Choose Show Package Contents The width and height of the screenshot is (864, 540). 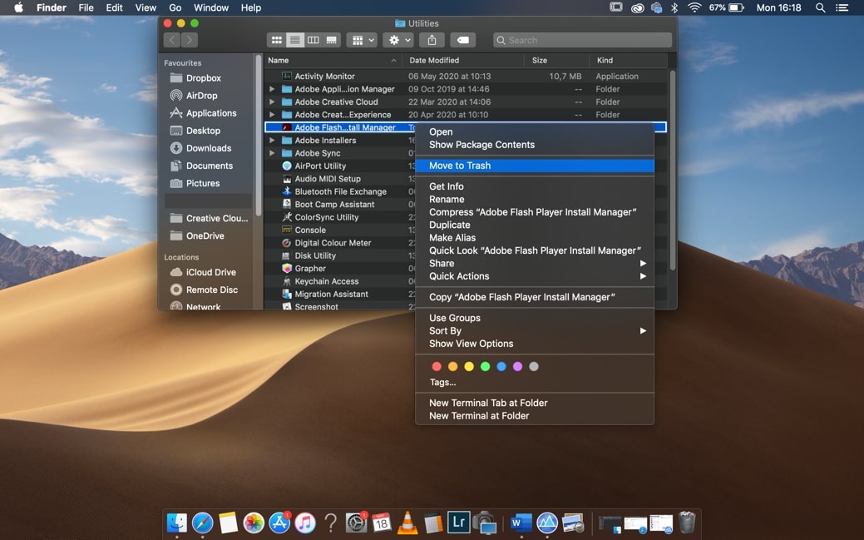click(x=535, y=145)
